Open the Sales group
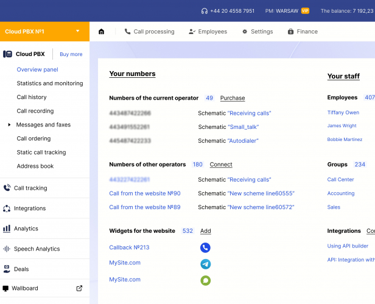 point(334,207)
